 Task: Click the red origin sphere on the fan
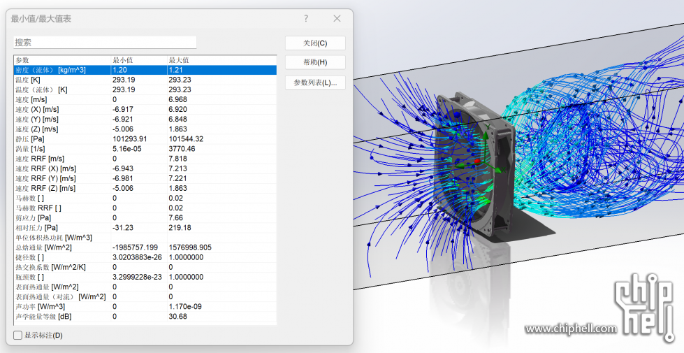click(476, 161)
